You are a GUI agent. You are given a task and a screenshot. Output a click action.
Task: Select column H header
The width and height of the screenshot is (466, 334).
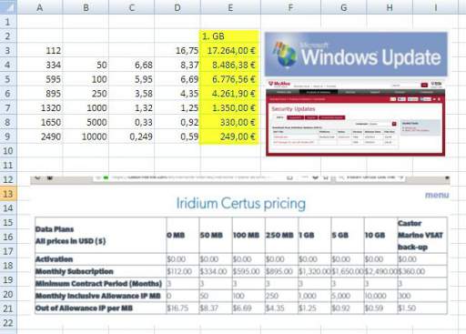390,7
